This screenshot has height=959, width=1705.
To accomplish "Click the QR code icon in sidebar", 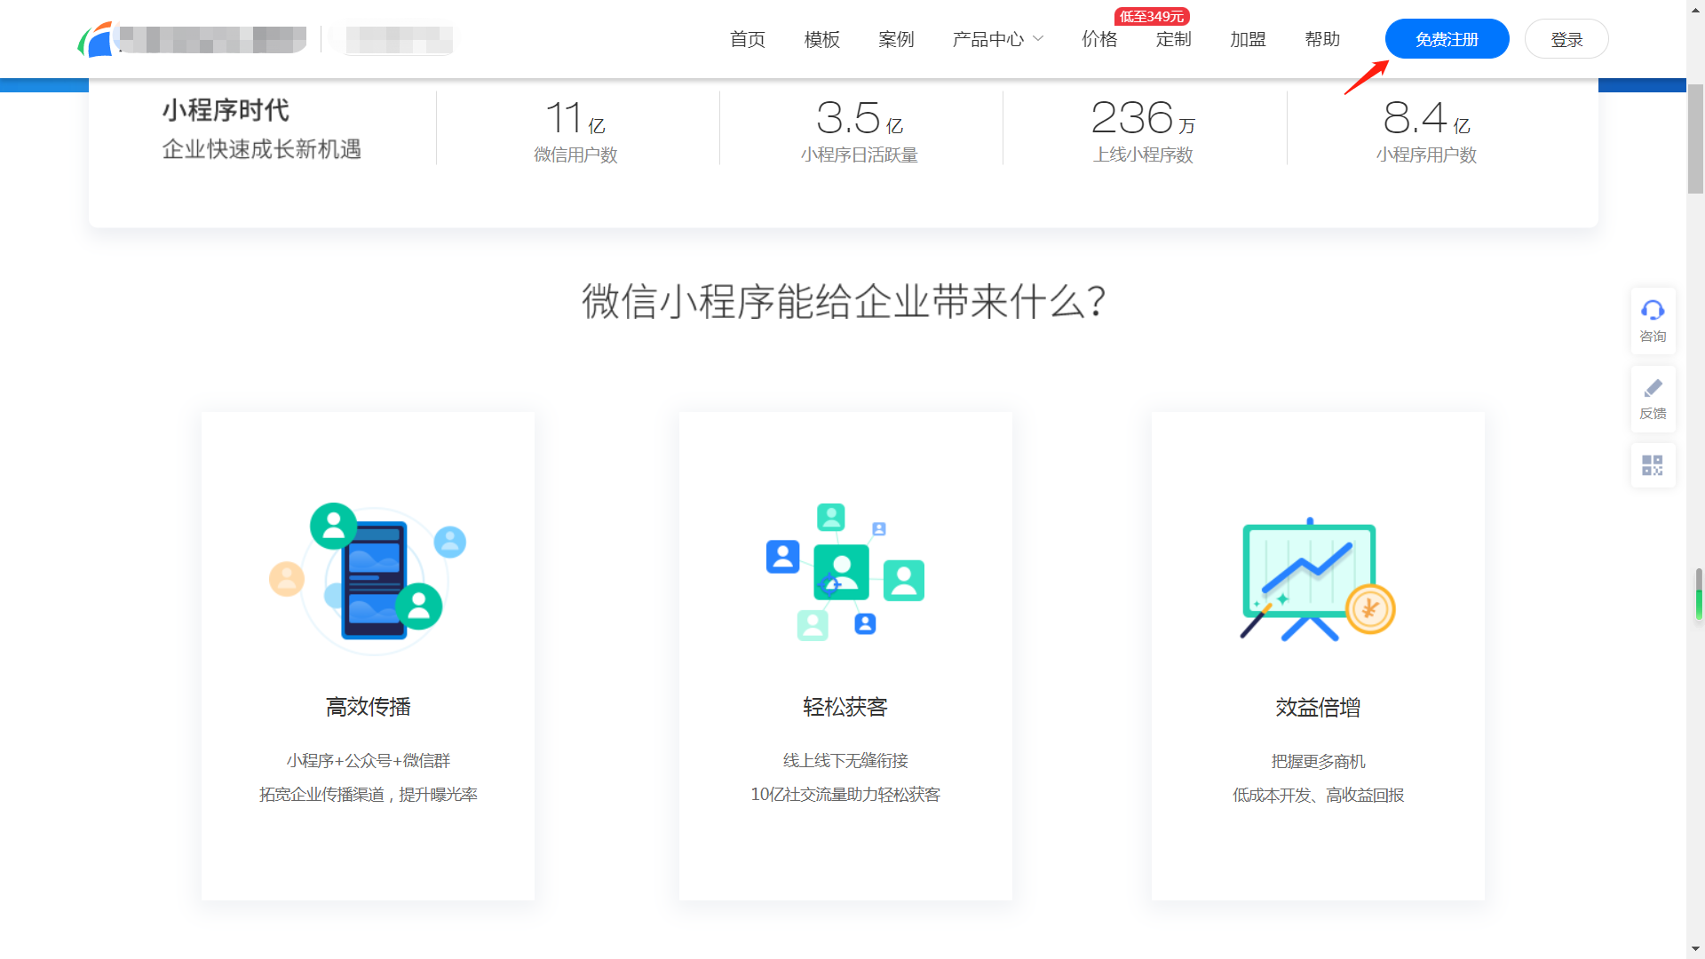I will [1653, 464].
